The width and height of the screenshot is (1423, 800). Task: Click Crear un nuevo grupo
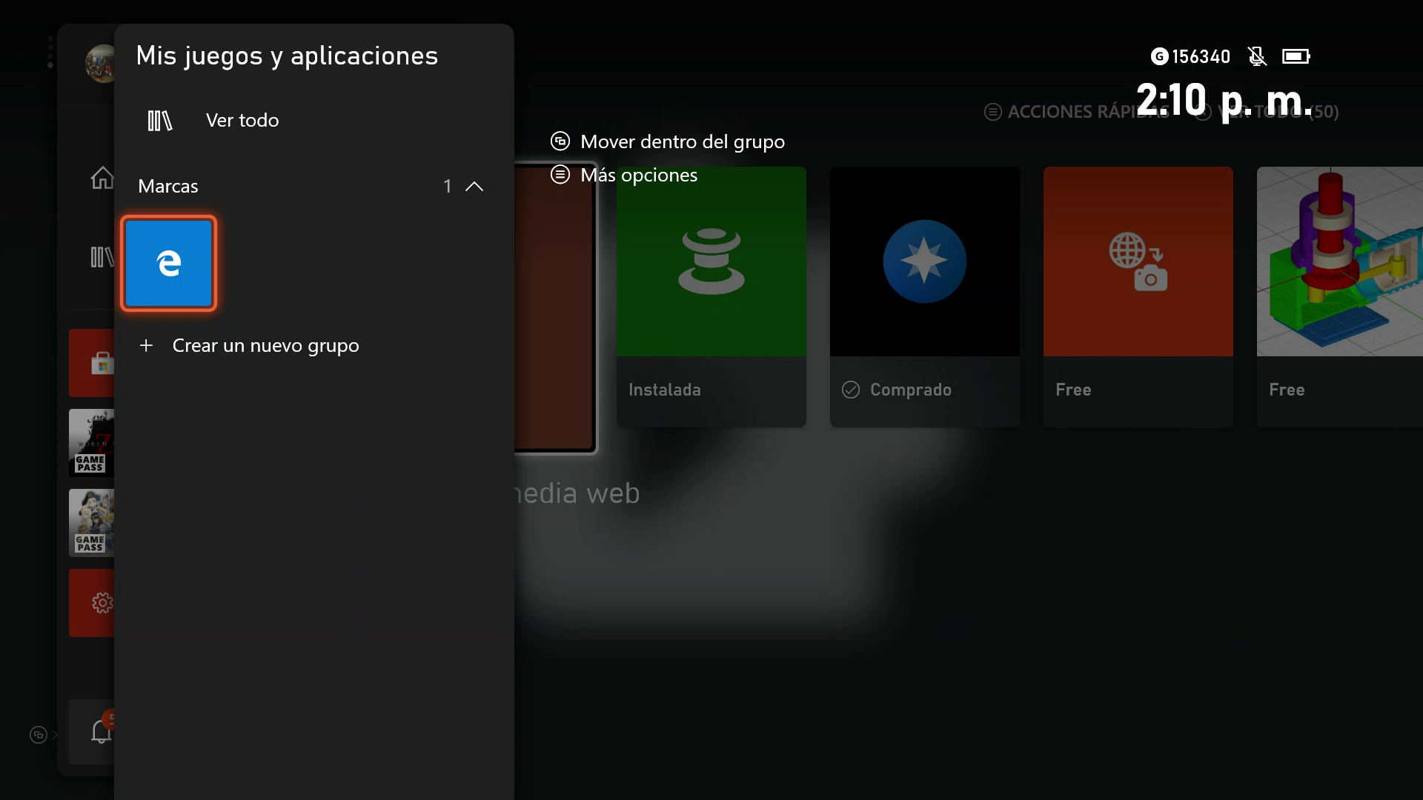point(265,346)
